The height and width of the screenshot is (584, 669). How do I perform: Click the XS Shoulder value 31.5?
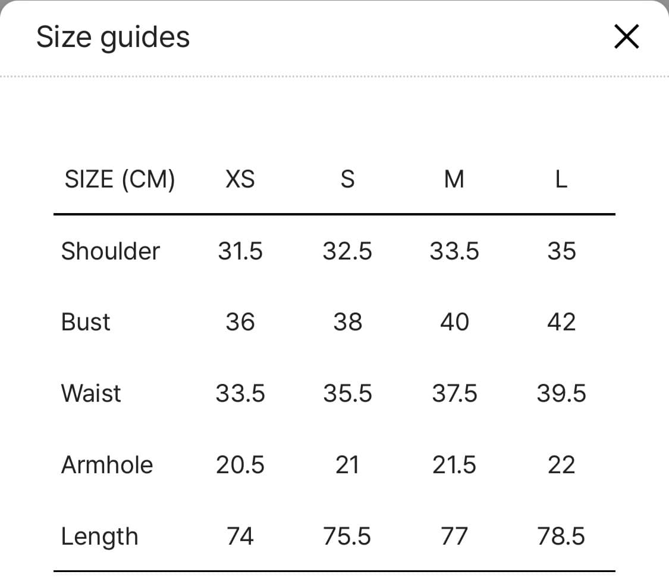[x=240, y=251]
